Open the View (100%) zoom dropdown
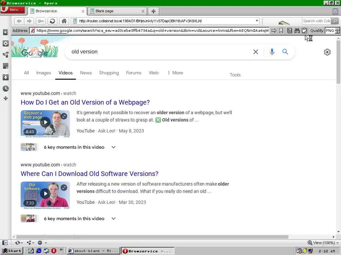 click(x=323, y=243)
